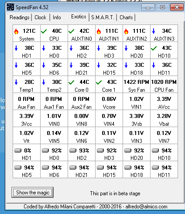Click the Temp2 30C reading
Screen dimensions: 185x214
[54, 84]
